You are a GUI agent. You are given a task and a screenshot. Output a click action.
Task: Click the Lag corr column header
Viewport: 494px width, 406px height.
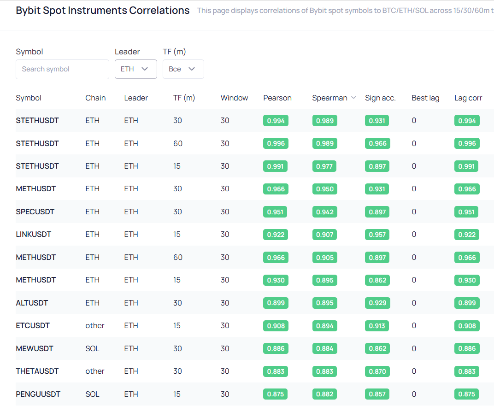point(468,98)
